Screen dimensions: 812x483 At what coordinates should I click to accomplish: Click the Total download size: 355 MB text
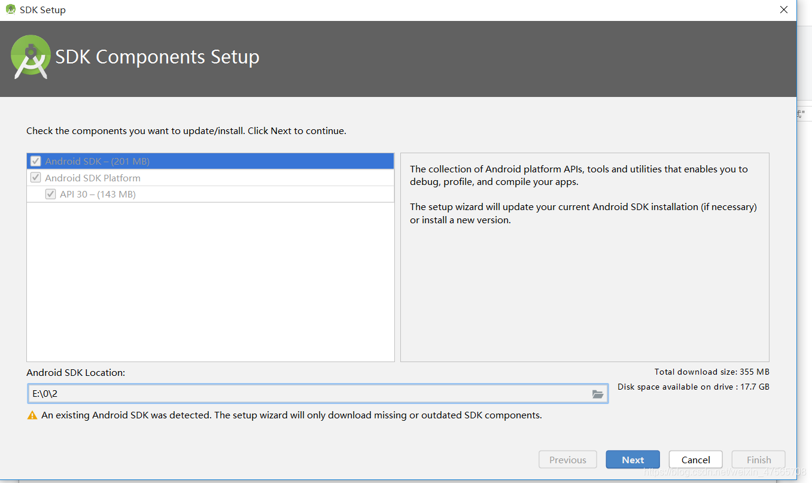pyautogui.click(x=711, y=372)
